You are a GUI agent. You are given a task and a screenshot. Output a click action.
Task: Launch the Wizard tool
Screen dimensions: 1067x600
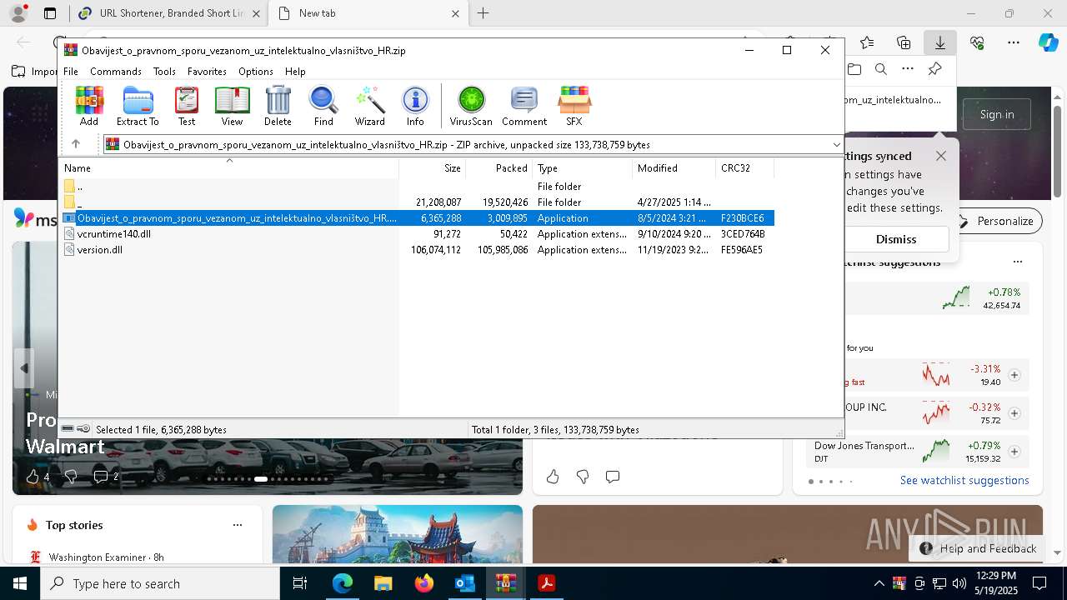pos(369,106)
